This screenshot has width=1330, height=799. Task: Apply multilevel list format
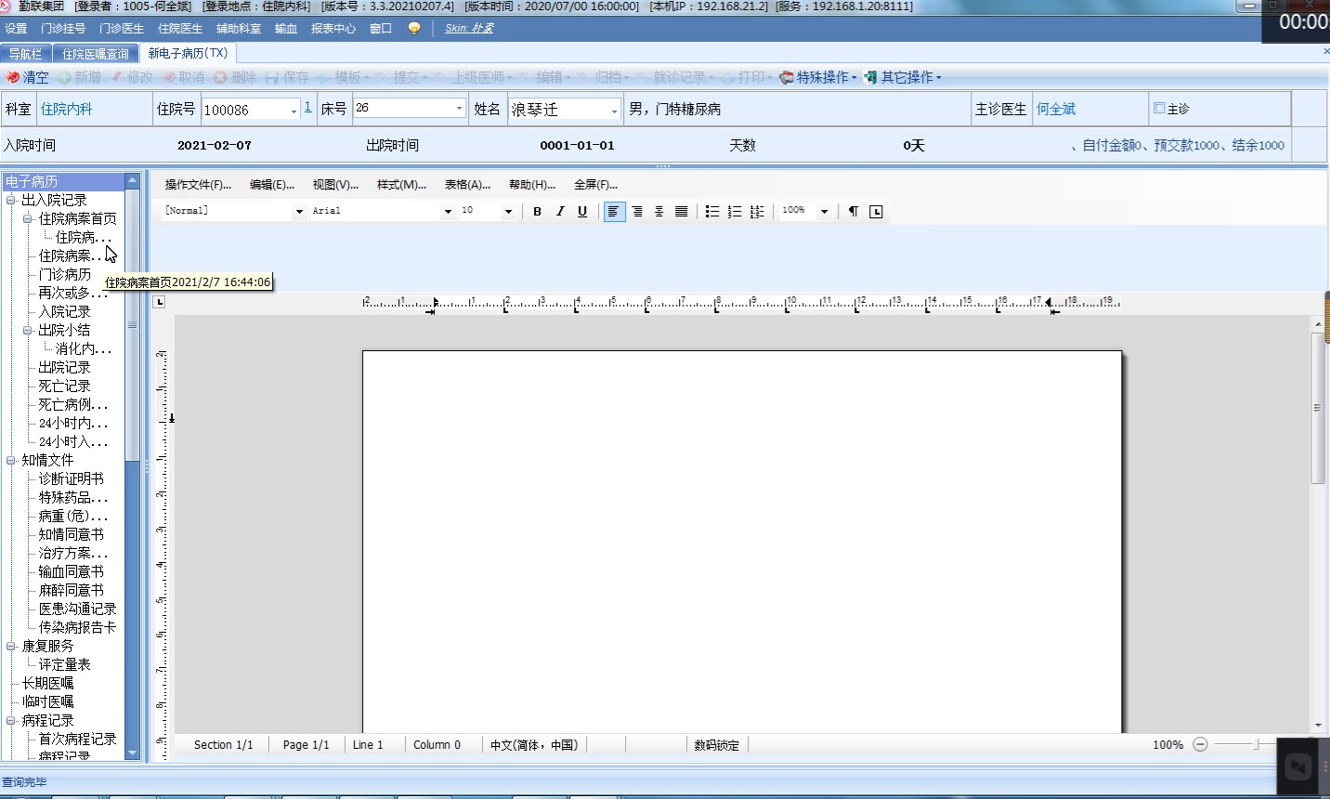[757, 212]
